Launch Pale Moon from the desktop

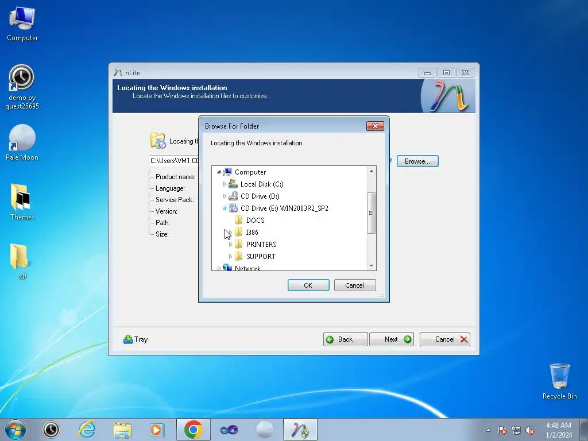coord(22,142)
